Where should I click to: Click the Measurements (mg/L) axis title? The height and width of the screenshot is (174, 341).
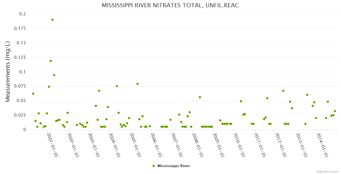8,72
